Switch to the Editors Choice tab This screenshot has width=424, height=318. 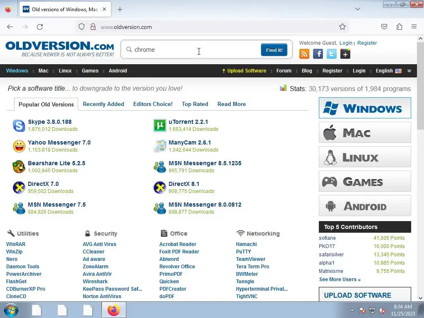(x=153, y=104)
